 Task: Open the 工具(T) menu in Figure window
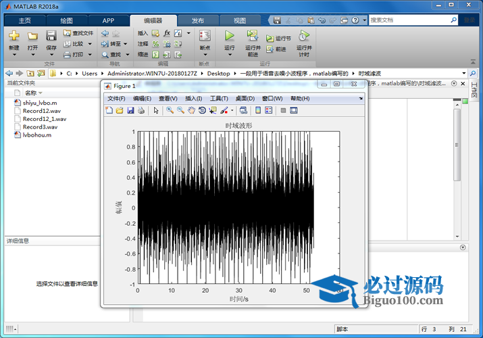coord(219,99)
